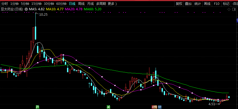Click the green 跌 event marker
Viewport: 238px width, 109px height.
pyautogui.click(x=38, y=107)
